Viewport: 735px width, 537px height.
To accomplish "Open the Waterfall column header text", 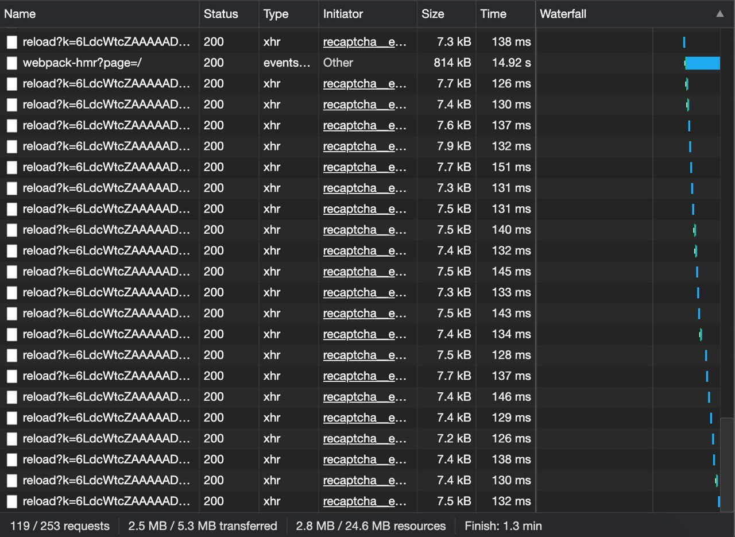I will click(x=563, y=14).
